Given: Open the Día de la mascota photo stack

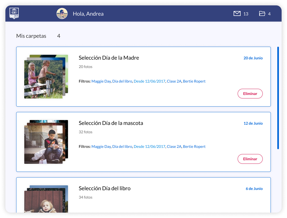Looking at the screenshot, I should [46, 142].
